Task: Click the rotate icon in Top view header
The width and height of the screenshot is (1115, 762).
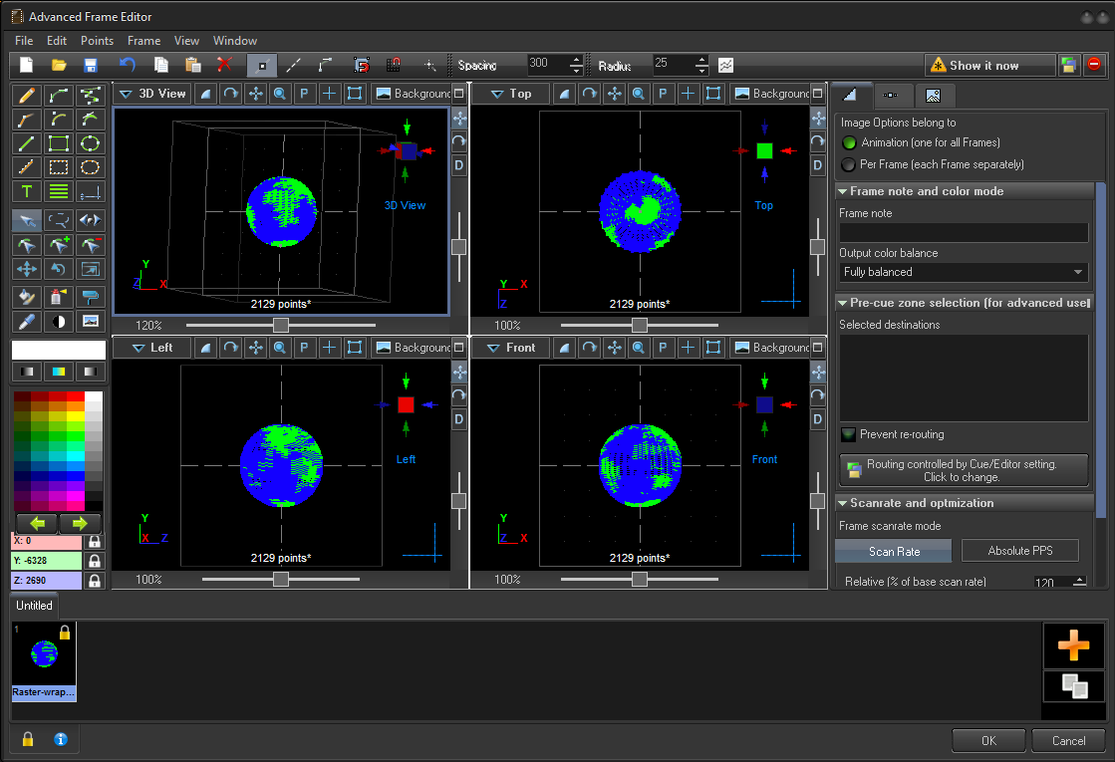Action: 590,93
